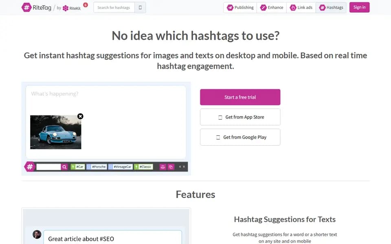Viewport: 391px width, 244px height.
Task: Remove the car image with X icon
Action: click(80, 116)
